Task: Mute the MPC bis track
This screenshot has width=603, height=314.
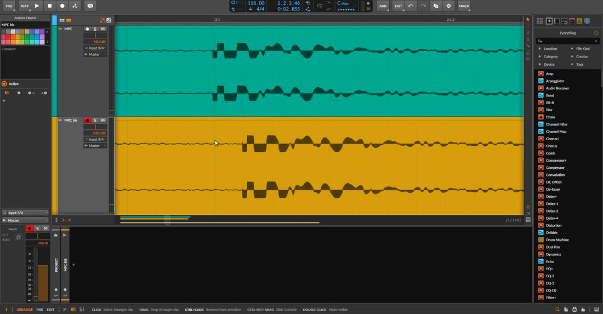Action: [x=103, y=121]
